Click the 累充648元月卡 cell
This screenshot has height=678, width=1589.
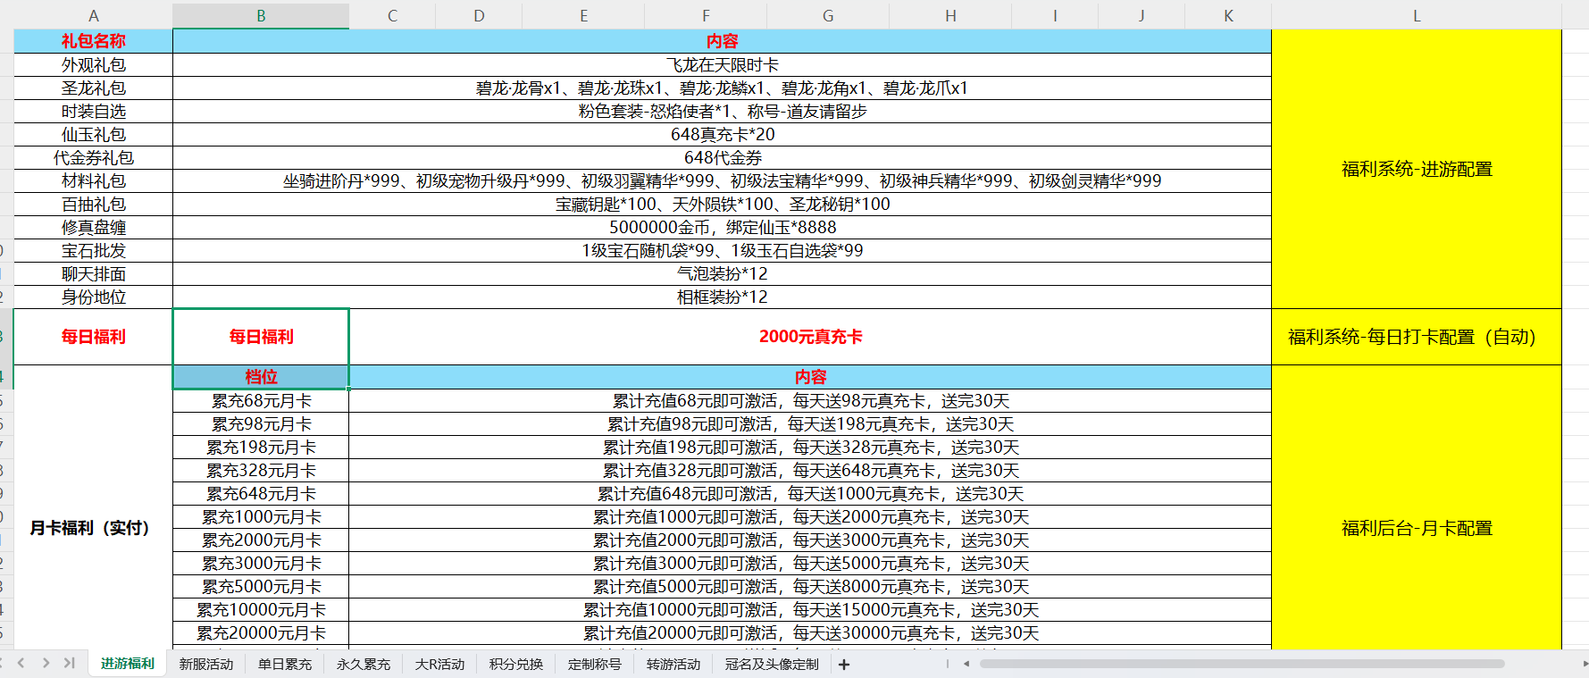pyautogui.click(x=261, y=494)
